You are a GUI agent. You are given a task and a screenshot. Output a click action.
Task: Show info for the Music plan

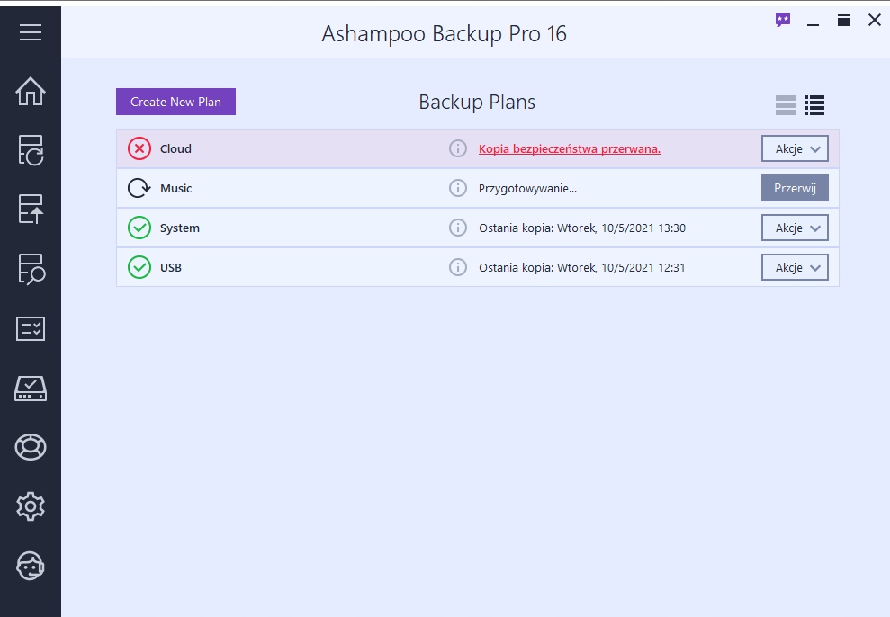tap(458, 188)
